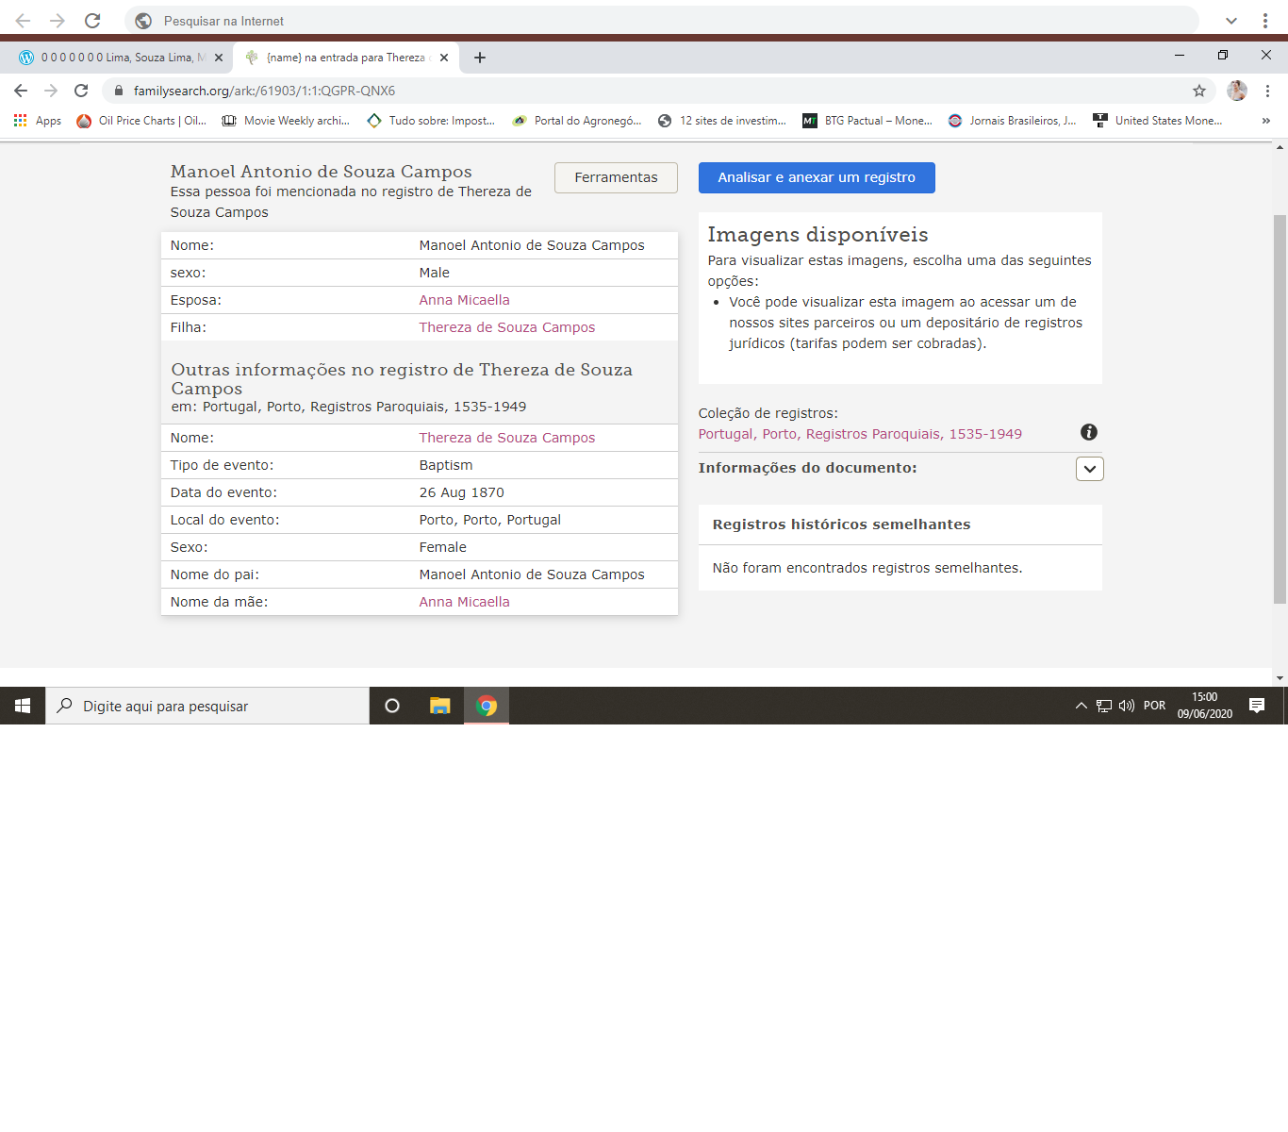Viewport: 1288px width, 1132px height.
Task: Open the notification center icon in taskbar
Action: click(1256, 706)
